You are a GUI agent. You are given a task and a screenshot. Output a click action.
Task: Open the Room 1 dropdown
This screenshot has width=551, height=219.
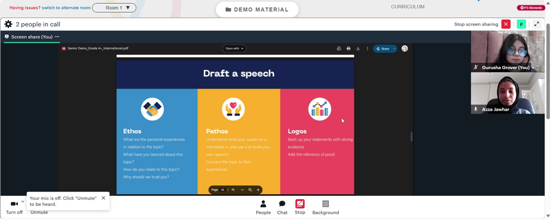click(114, 8)
